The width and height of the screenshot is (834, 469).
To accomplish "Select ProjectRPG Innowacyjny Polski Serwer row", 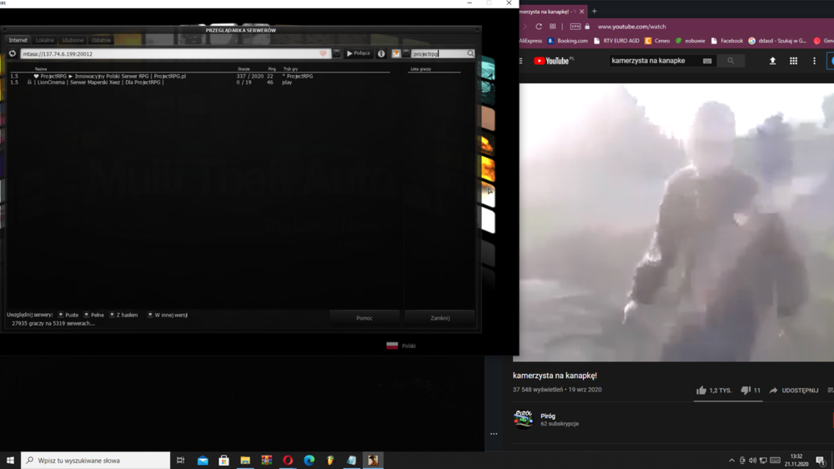I will (x=199, y=76).
